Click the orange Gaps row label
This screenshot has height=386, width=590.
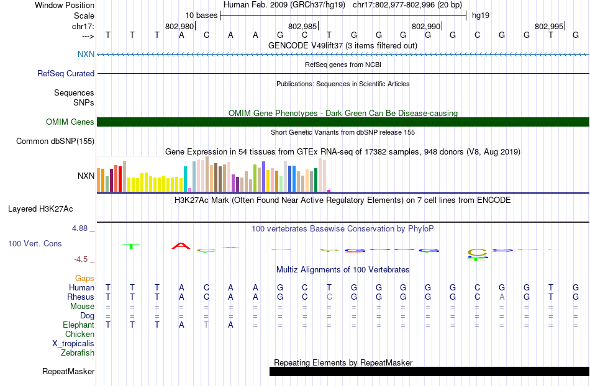click(84, 279)
